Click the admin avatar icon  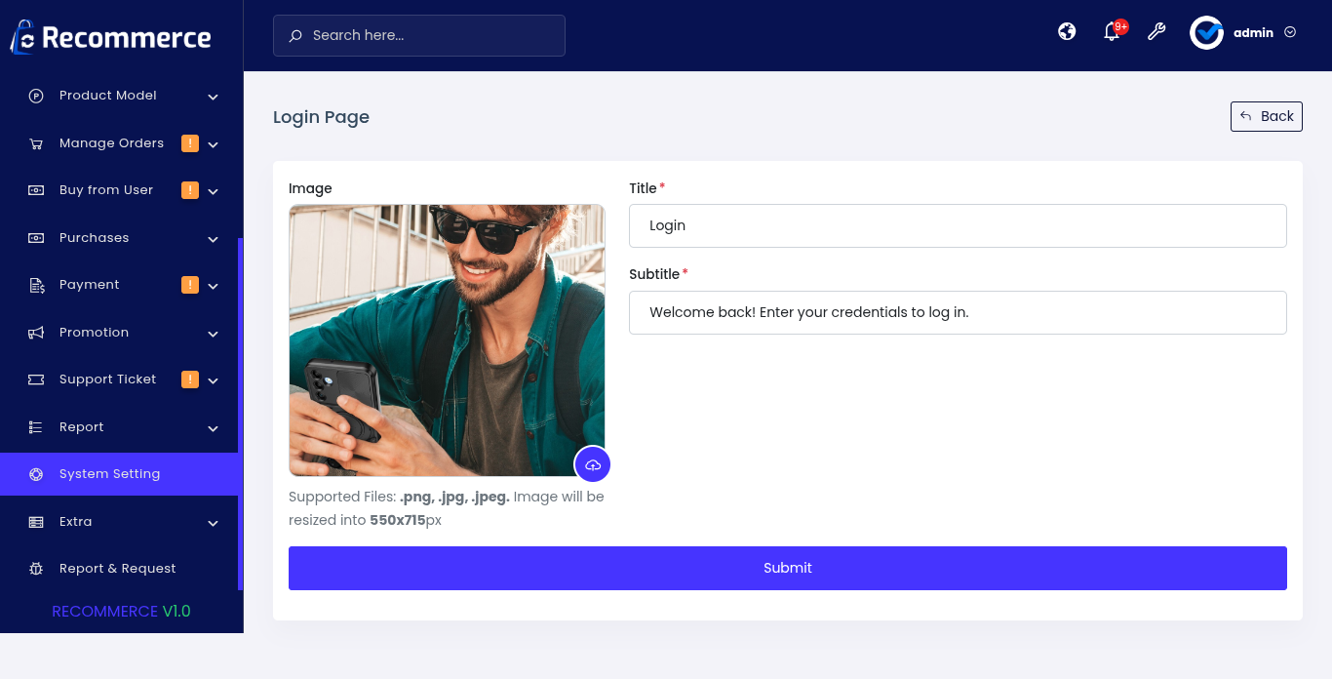pos(1206,32)
